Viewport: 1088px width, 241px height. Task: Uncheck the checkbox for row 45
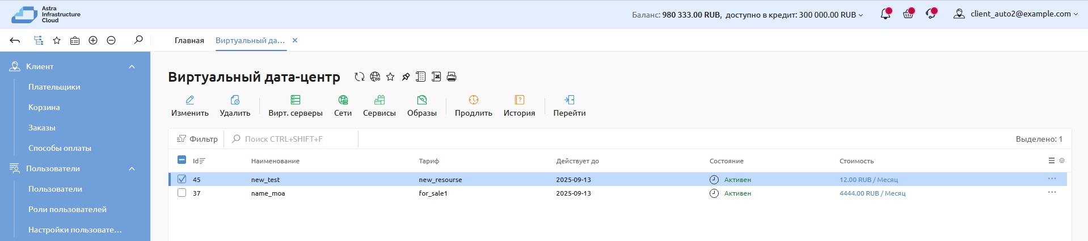pos(182,179)
